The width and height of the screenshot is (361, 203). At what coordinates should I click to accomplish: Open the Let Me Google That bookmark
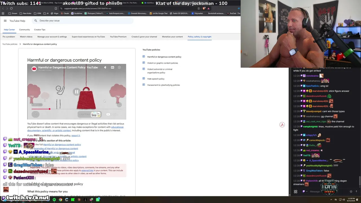(x=159, y=13)
